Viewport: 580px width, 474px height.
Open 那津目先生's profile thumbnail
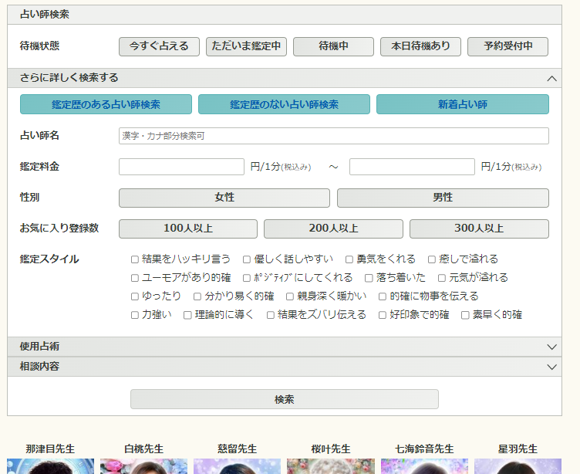[50, 466]
